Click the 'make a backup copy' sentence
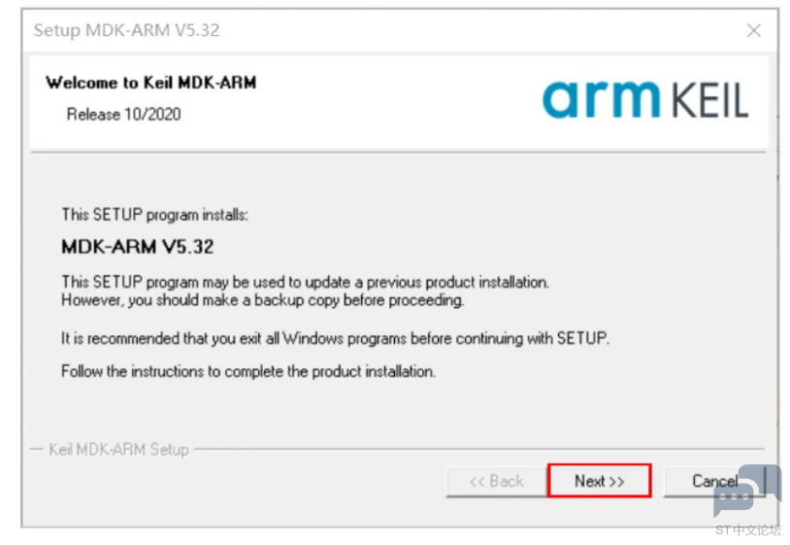The image size is (790, 545). point(262,300)
